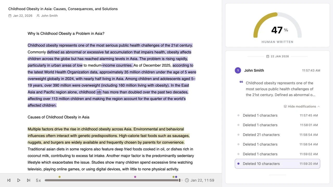333x187 pixels.
Task: Skip to the beginning of the playback
Action: tap(9, 180)
